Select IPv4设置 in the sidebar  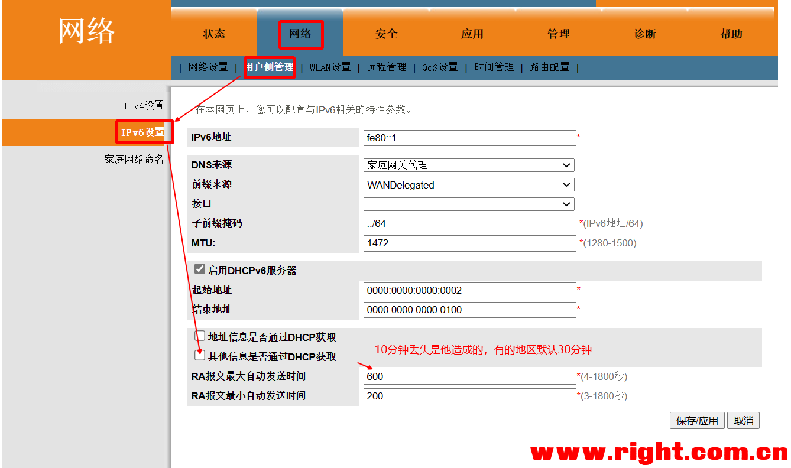click(x=143, y=106)
